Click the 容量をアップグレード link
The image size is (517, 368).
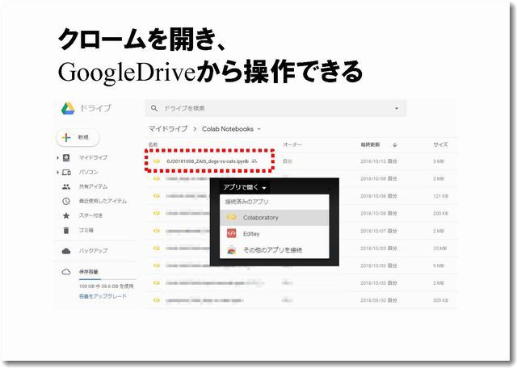103,296
